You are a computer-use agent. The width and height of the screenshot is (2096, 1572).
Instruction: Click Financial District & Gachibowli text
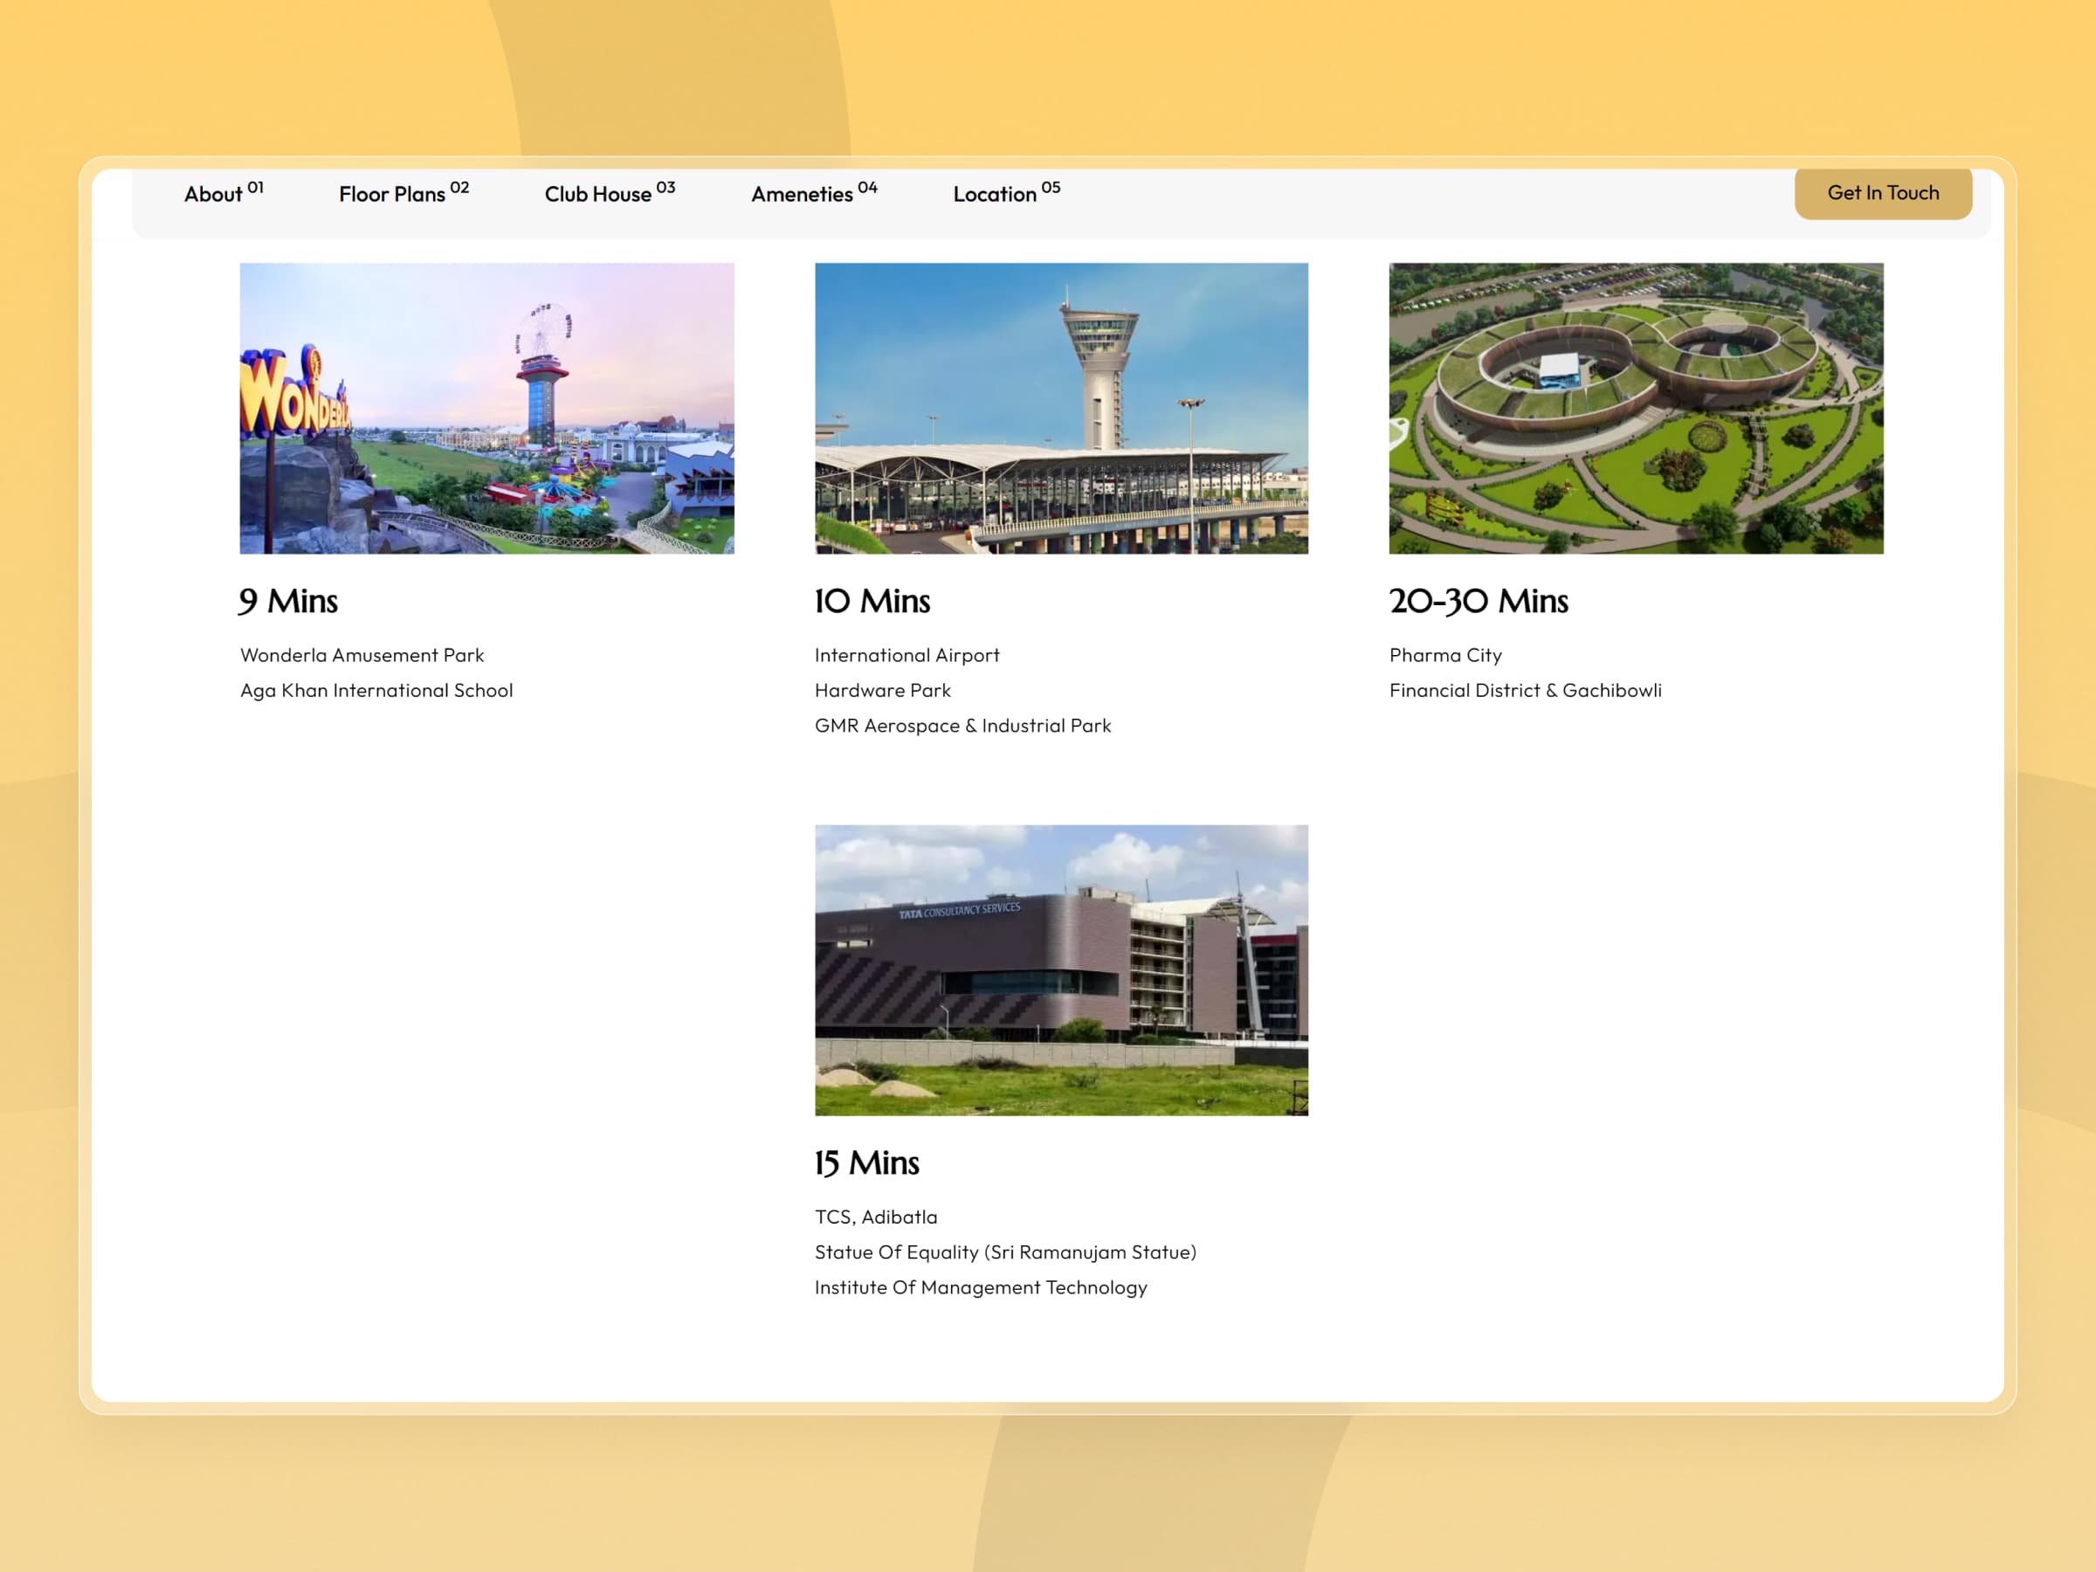[x=1526, y=691]
